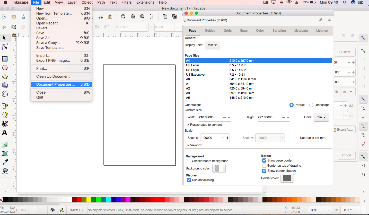Select the Mesh gradient tool
The height and width of the screenshot is (215, 369).
pyautogui.click(x=5, y=154)
